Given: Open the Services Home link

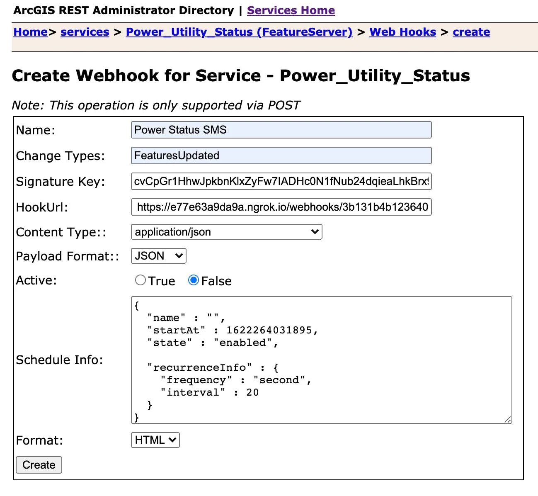Looking at the screenshot, I should [291, 10].
